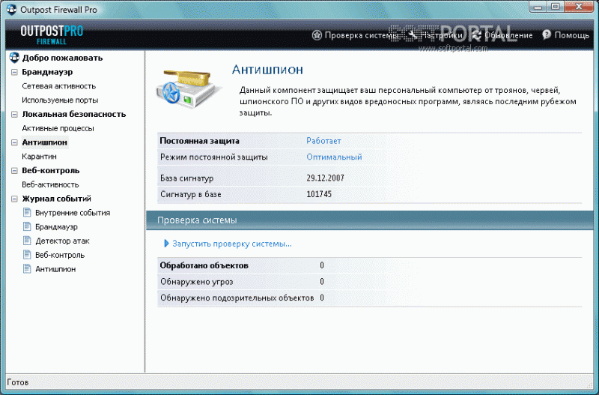Click the wrench settings icon
Viewport: 599px width, 395px height.
[412, 35]
